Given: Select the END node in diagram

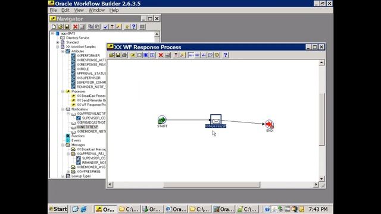Looking at the screenshot, I should [269, 124].
